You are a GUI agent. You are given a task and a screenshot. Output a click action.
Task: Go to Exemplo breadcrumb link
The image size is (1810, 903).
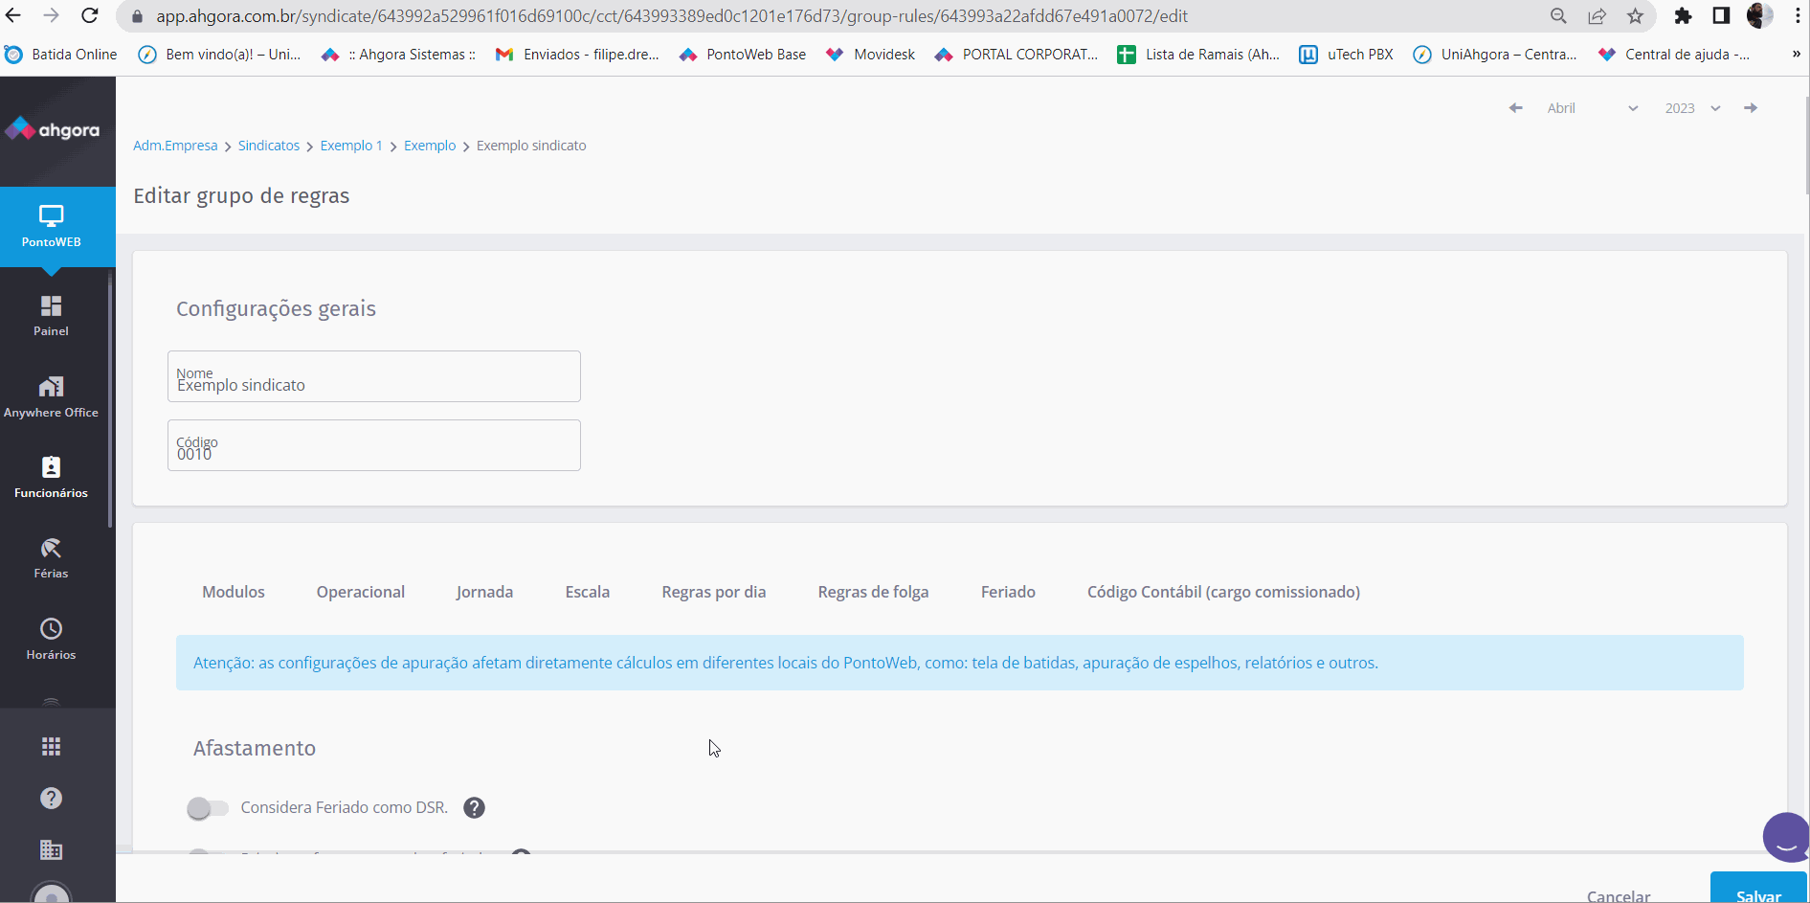pyautogui.click(x=430, y=146)
